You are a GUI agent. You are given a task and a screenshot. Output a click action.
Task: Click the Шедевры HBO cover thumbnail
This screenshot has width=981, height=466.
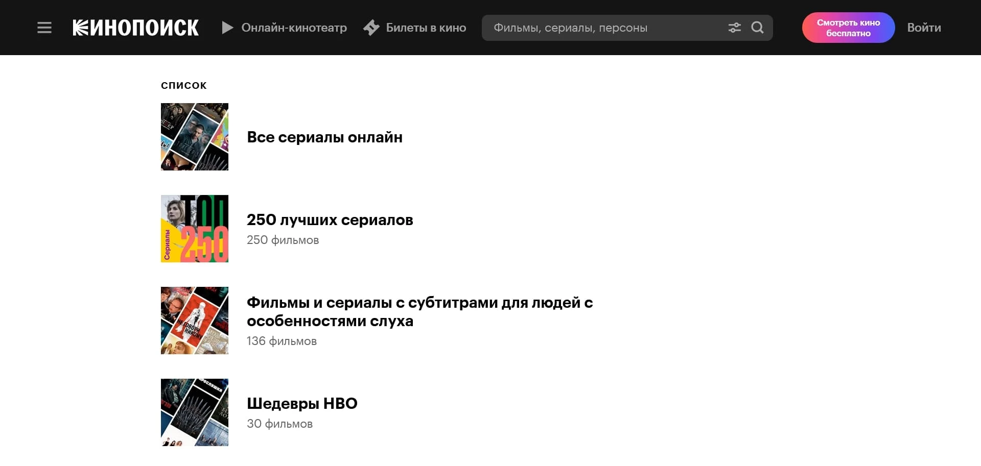[195, 412]
